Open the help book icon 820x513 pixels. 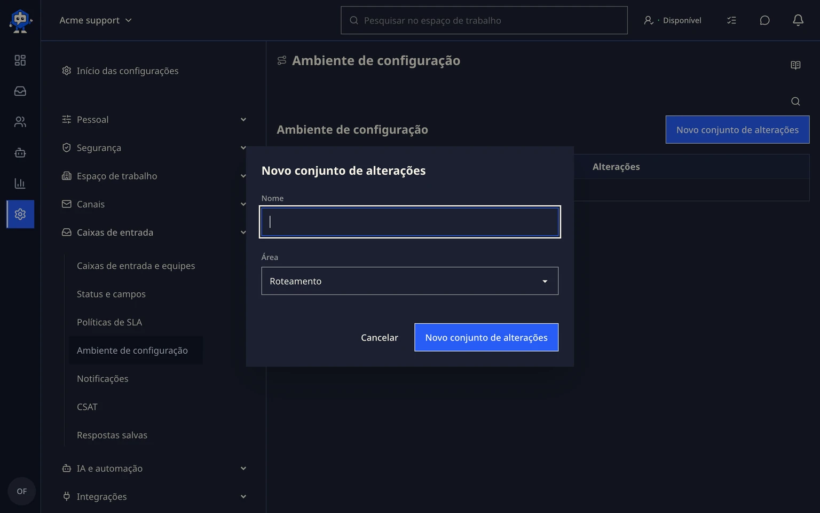(795, 65)
